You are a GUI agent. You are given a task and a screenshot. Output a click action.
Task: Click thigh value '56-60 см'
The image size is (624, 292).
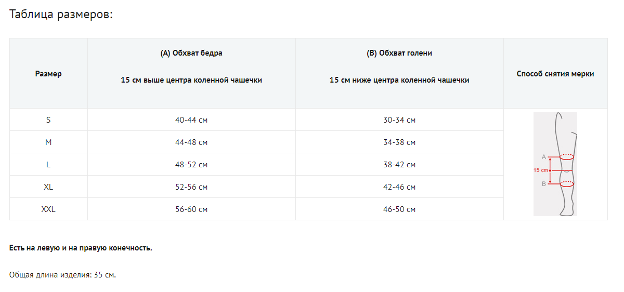(x=191, y=209)
